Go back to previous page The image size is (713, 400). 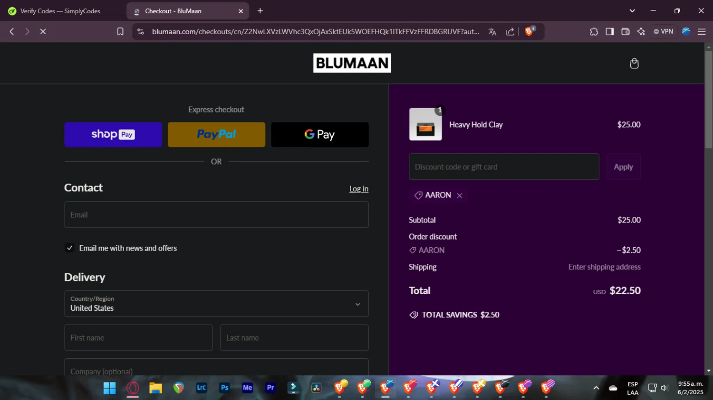point(12,31)
